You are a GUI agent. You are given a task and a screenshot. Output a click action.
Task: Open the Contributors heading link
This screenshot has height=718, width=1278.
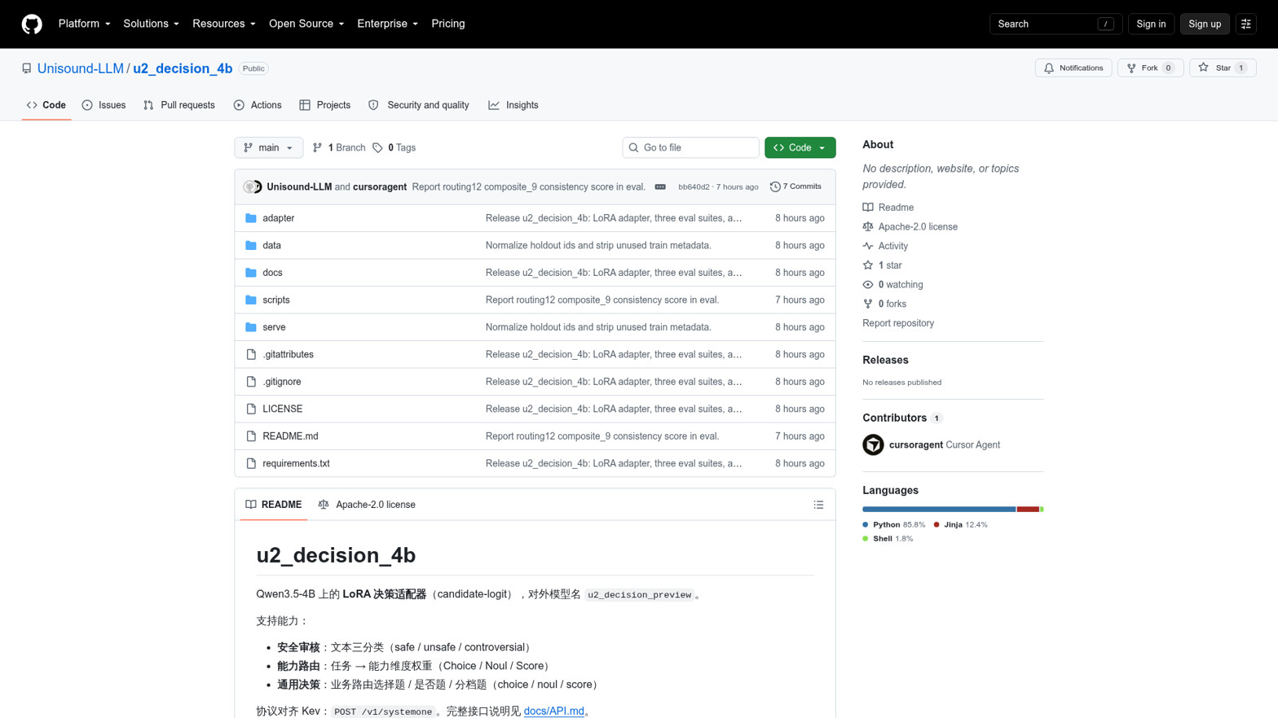[902, 418]
